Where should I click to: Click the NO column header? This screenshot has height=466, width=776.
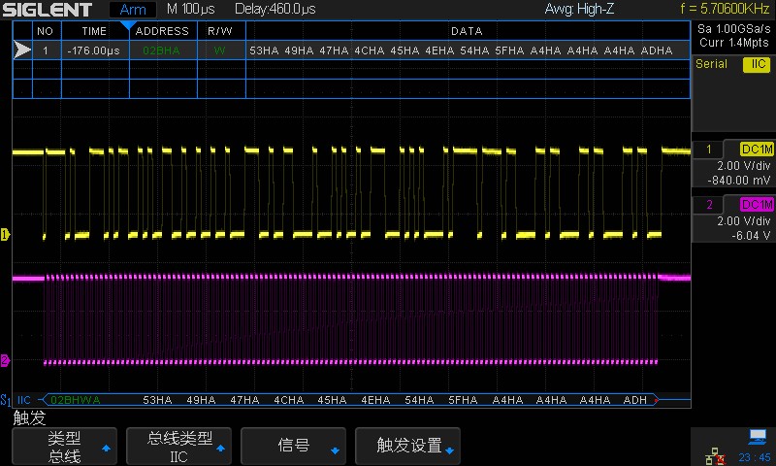45,31
